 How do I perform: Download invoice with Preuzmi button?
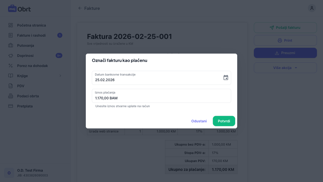[285, 53]
